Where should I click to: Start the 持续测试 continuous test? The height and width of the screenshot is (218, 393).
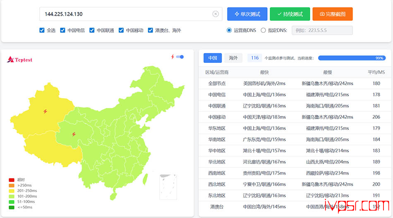pos(290,14)
